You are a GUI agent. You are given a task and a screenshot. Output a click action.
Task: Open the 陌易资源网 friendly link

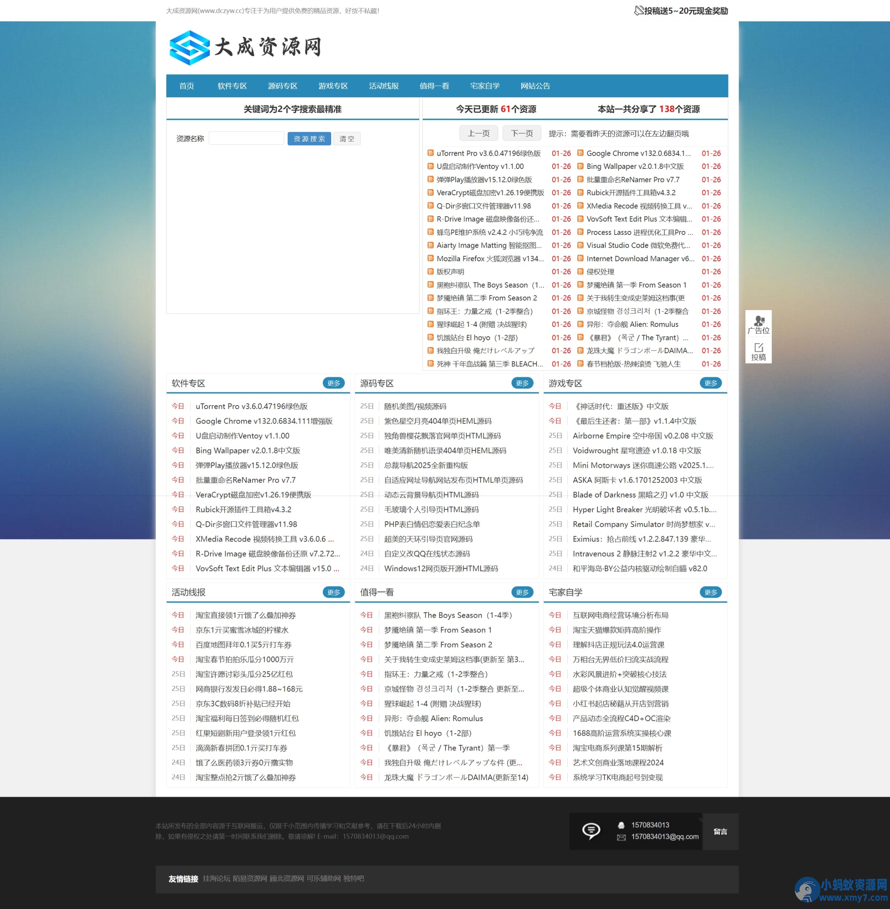tap(250, 878)
